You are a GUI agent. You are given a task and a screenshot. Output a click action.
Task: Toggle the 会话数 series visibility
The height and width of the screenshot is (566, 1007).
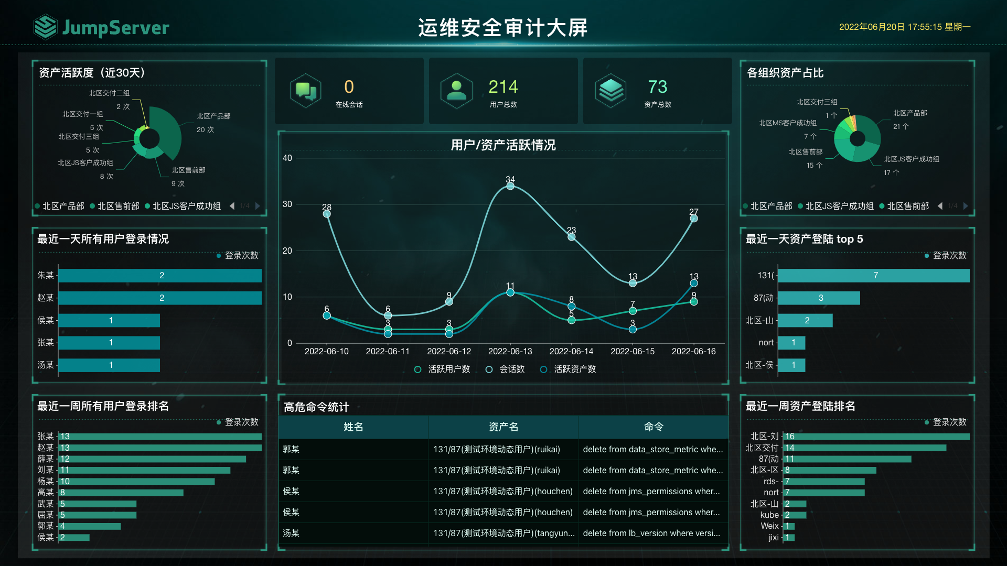pos(488,369)
